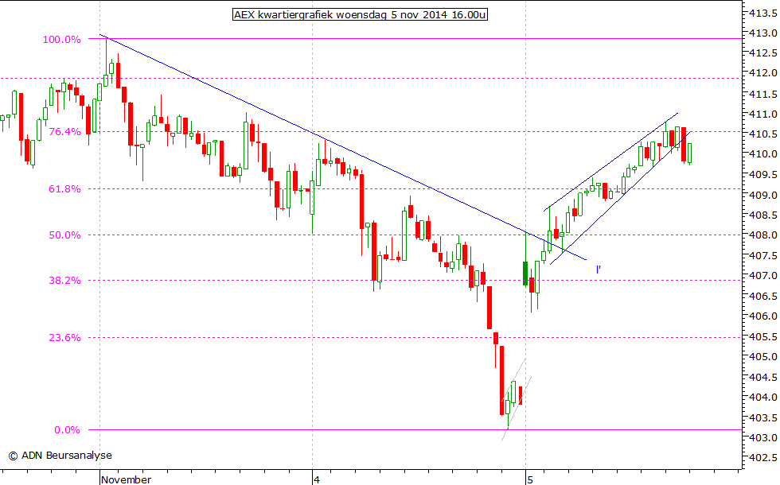
Task: Click the '5' date axis label
Action: (530, 479)
